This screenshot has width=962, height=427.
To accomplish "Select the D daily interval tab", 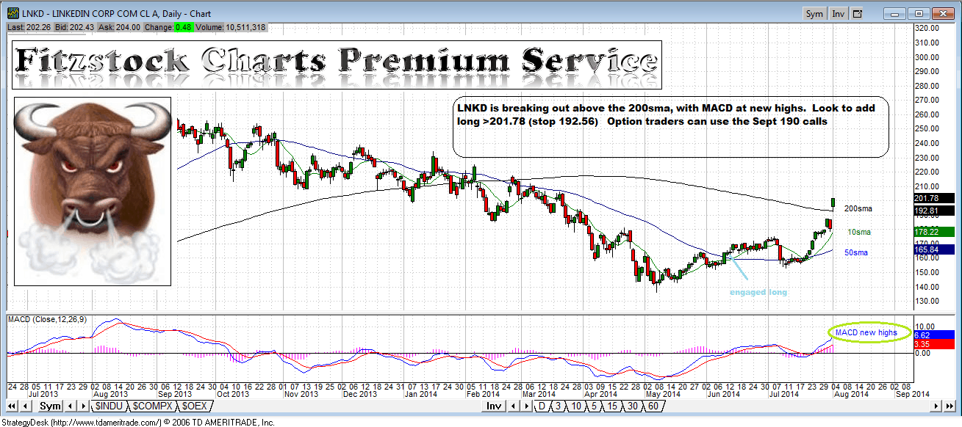I will click(x=542, y=406).
